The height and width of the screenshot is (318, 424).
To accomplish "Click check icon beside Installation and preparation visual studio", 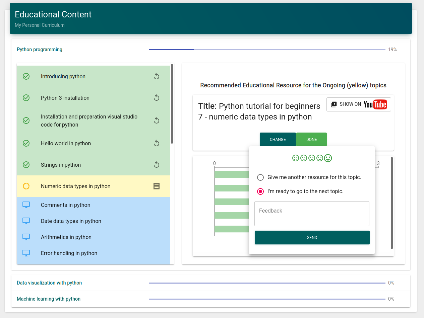I will coord(26,121).
